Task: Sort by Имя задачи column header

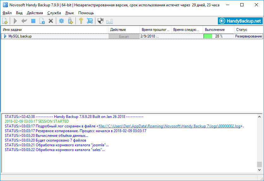Action: pos(54,30)
